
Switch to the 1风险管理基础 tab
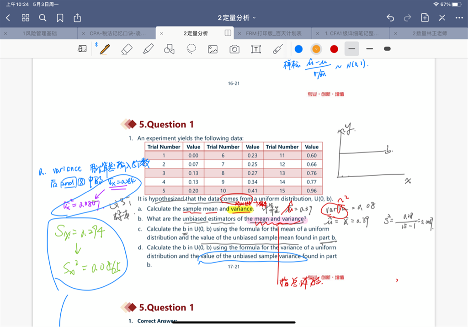tap(40, 33)
